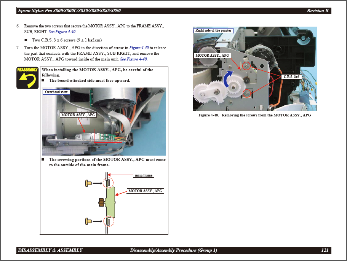The height and width of the screenshot is (261, 347).
Task: Click MOTOR ASSY., APG label in frame diagram
Action: (x=145, y=191)
